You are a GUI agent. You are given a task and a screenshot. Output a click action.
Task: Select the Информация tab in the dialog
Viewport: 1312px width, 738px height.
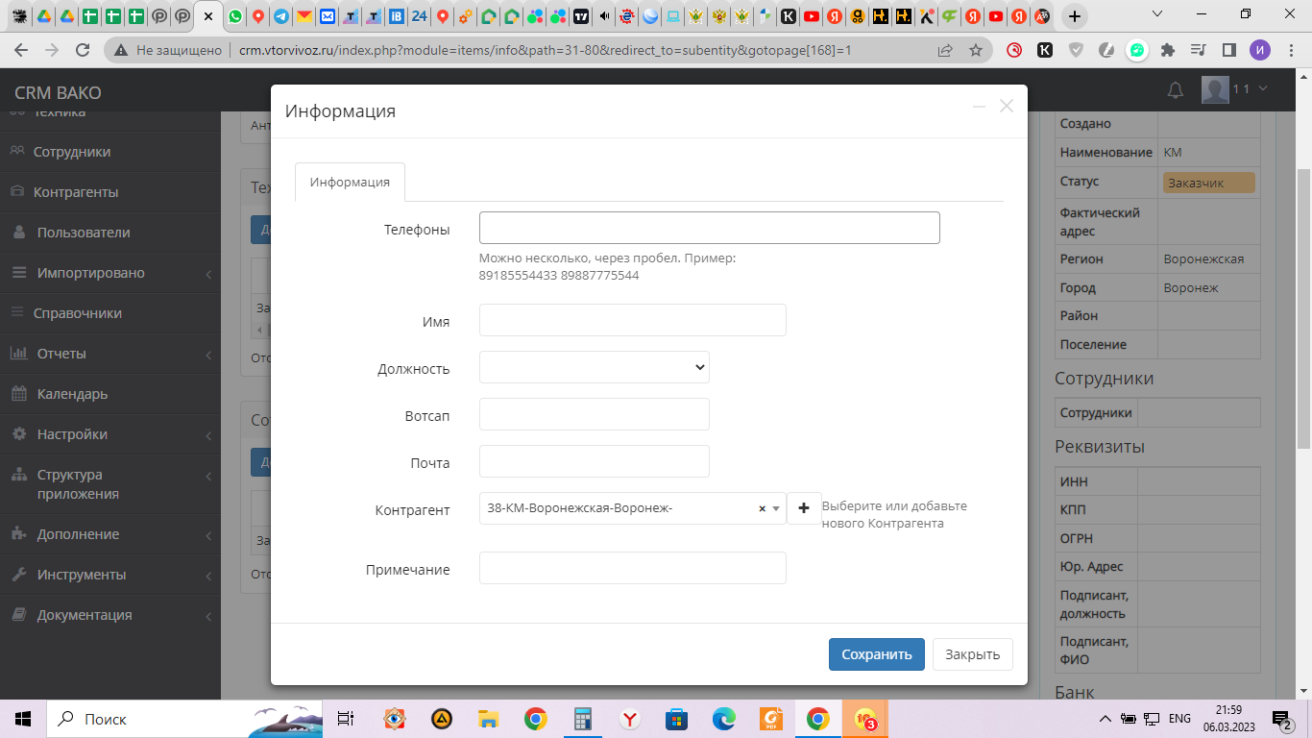[350, 182]
